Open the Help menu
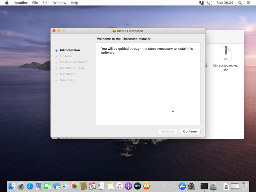This screenshot has width=256, height=192. point(74,3)
